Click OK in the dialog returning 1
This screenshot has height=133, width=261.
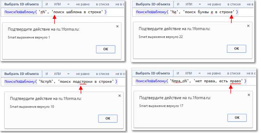pos(105,49)
